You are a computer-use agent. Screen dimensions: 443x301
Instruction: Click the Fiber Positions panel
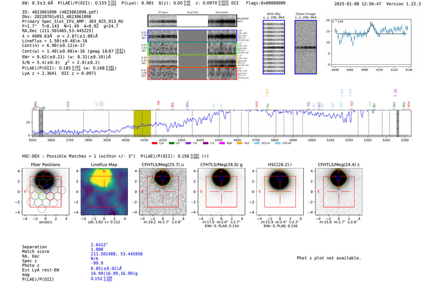46,192
